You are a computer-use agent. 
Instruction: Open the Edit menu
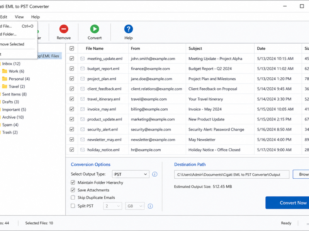coord(3,17)
